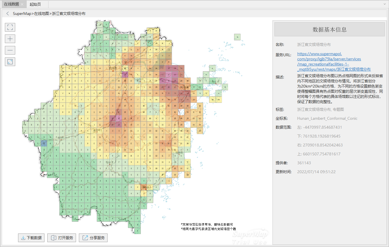The width and height of the screenshot is (389, 247).
Task: Go back using the breadcrumb arrow
Action: pyautogui.click(x=7, y=13)
